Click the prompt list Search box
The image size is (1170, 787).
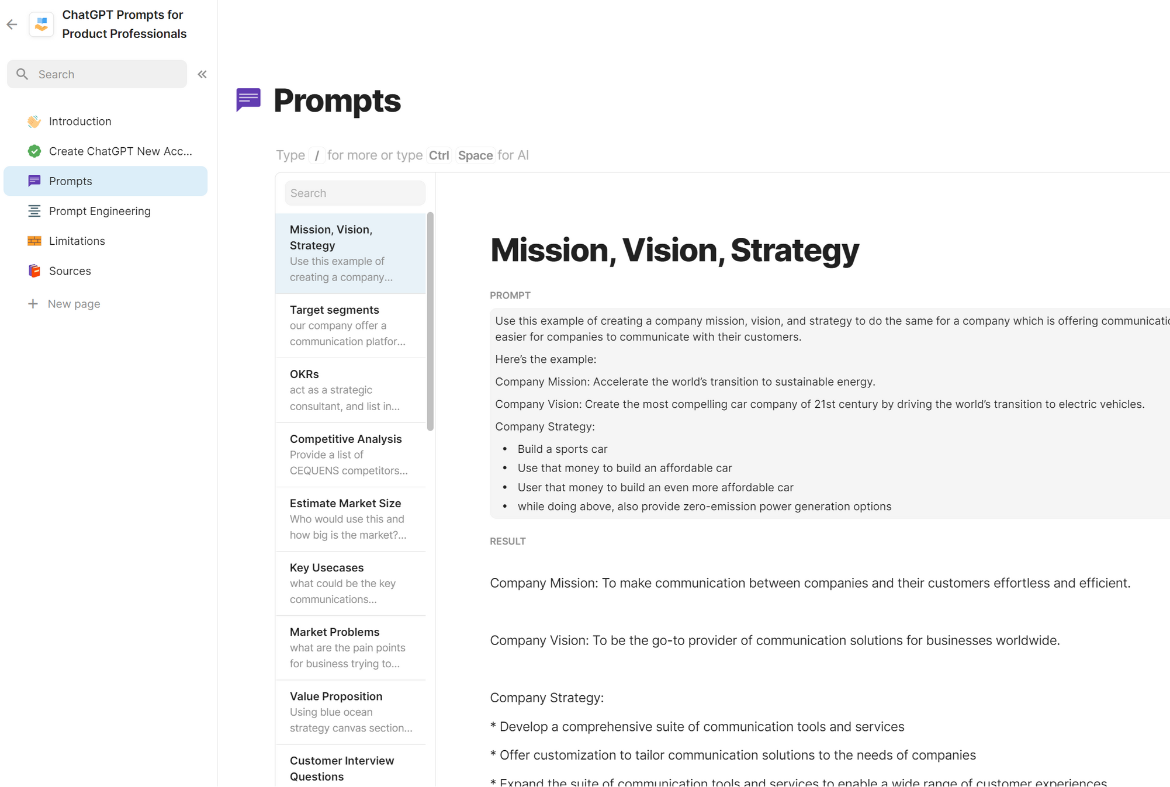point(355,193)
